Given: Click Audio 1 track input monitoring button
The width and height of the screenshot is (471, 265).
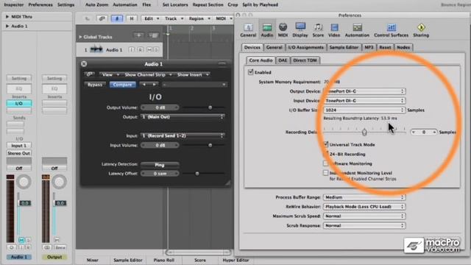Looking at the screenshot, I should click(x=132, y=49).
